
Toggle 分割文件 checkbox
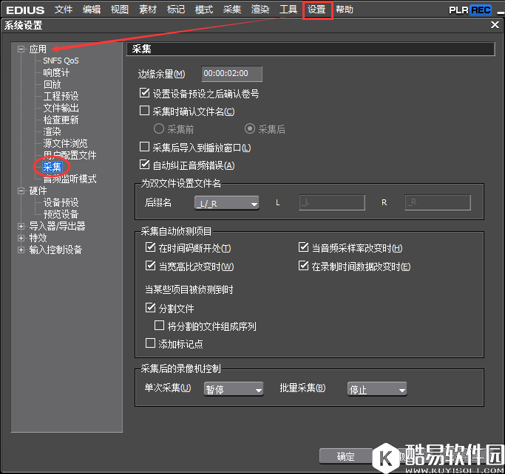pos(150,308)
